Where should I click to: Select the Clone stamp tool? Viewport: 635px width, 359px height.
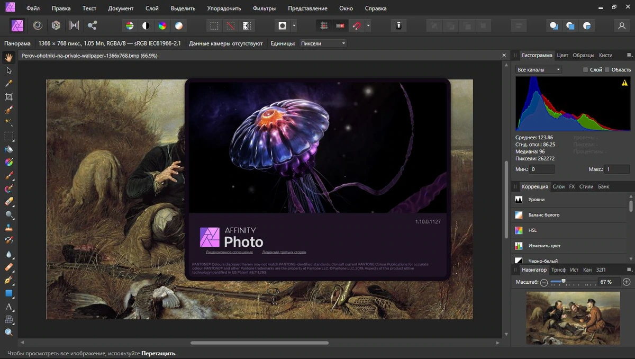click(x=9, y=228)
